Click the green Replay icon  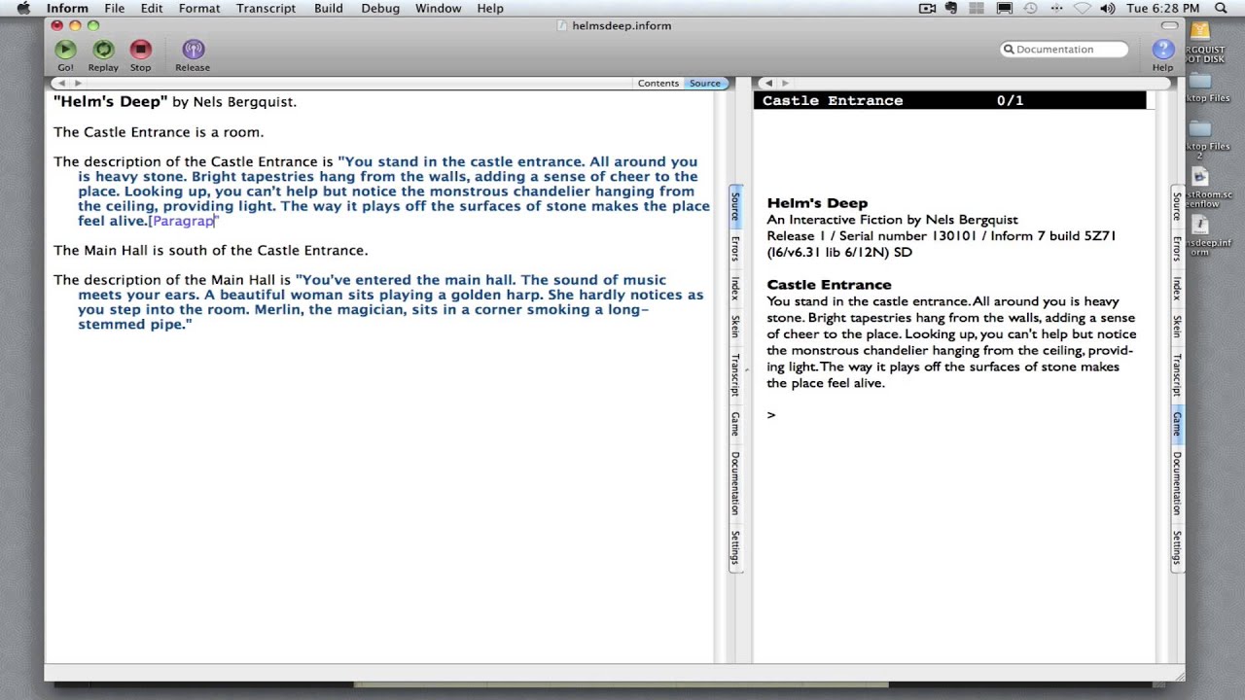click(x=103, y=50)
